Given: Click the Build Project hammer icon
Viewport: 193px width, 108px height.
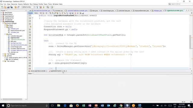Looking at the screenshot, I should [37, 7].
